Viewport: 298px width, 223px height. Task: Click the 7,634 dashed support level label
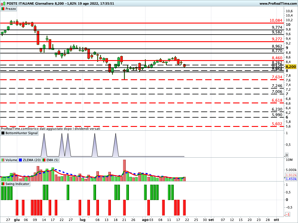click(x=277, y=77)
